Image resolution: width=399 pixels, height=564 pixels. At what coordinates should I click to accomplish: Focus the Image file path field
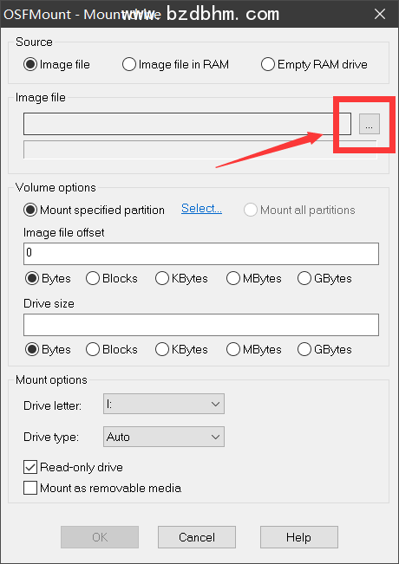click(187, 124)
